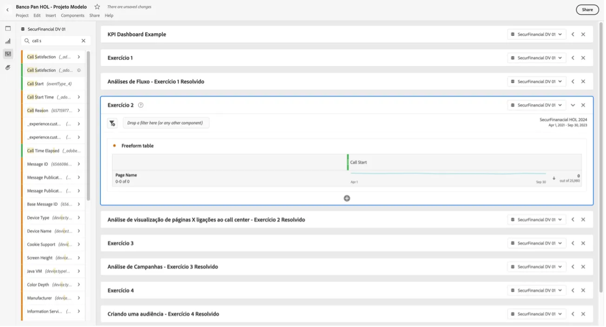Close the Exercício 4 panel
The width and height of the screenshot is (606, 327).
[x=583, y=291]
